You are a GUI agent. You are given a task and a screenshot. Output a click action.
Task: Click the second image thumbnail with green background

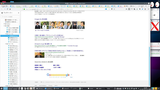[45, 25]
